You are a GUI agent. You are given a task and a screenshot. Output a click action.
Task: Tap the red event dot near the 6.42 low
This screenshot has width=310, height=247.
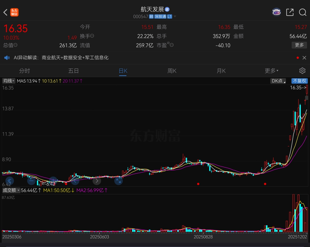66,184
